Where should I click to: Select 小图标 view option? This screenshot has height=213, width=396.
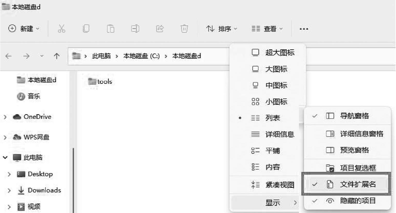click(x=268, y=102)
